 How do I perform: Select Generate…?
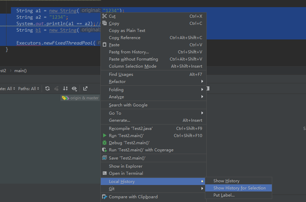(153, 120)
